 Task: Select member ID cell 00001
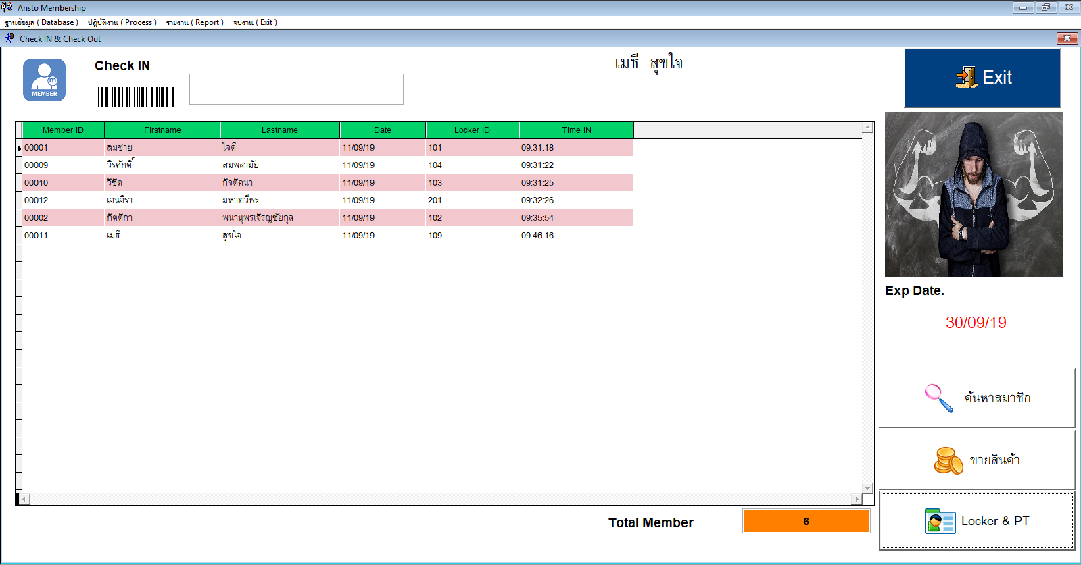click(x=64, y=148)
